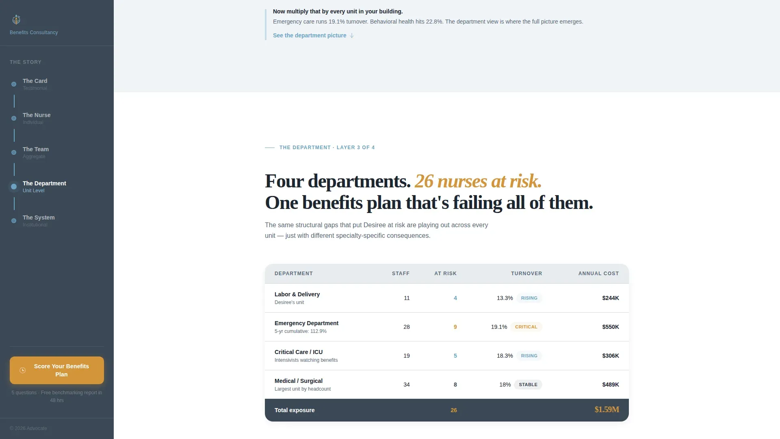Image resolution: width=780 pixels, height=439 pixels.
Task: Click the Advocate logo icon in sidebar
Action: click(16, 20)
